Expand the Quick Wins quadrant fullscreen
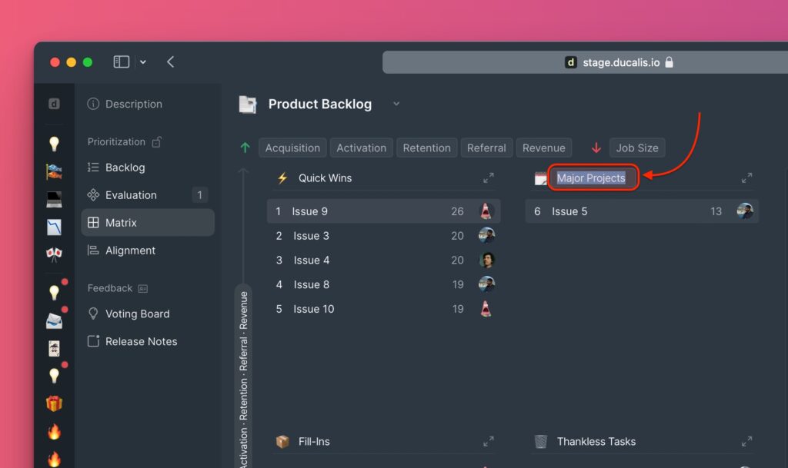This screenshot has height=468, width=788. 489,178
